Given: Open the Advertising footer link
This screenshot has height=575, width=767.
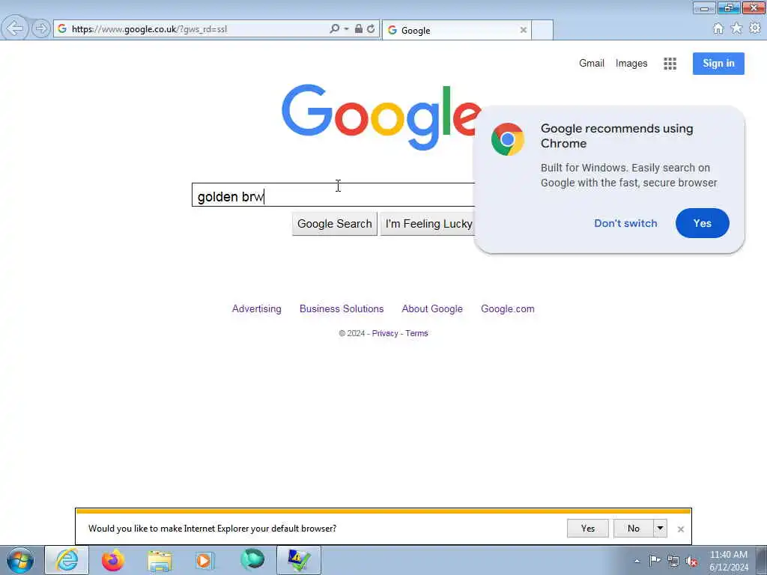Looking at the screenshot, I should 257,309.
